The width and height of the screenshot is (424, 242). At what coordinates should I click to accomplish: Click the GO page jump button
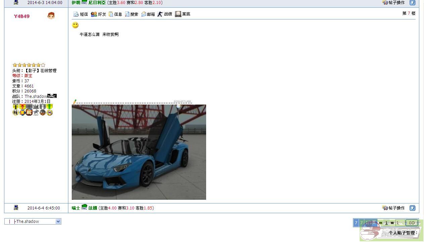(x=412, y=223)
